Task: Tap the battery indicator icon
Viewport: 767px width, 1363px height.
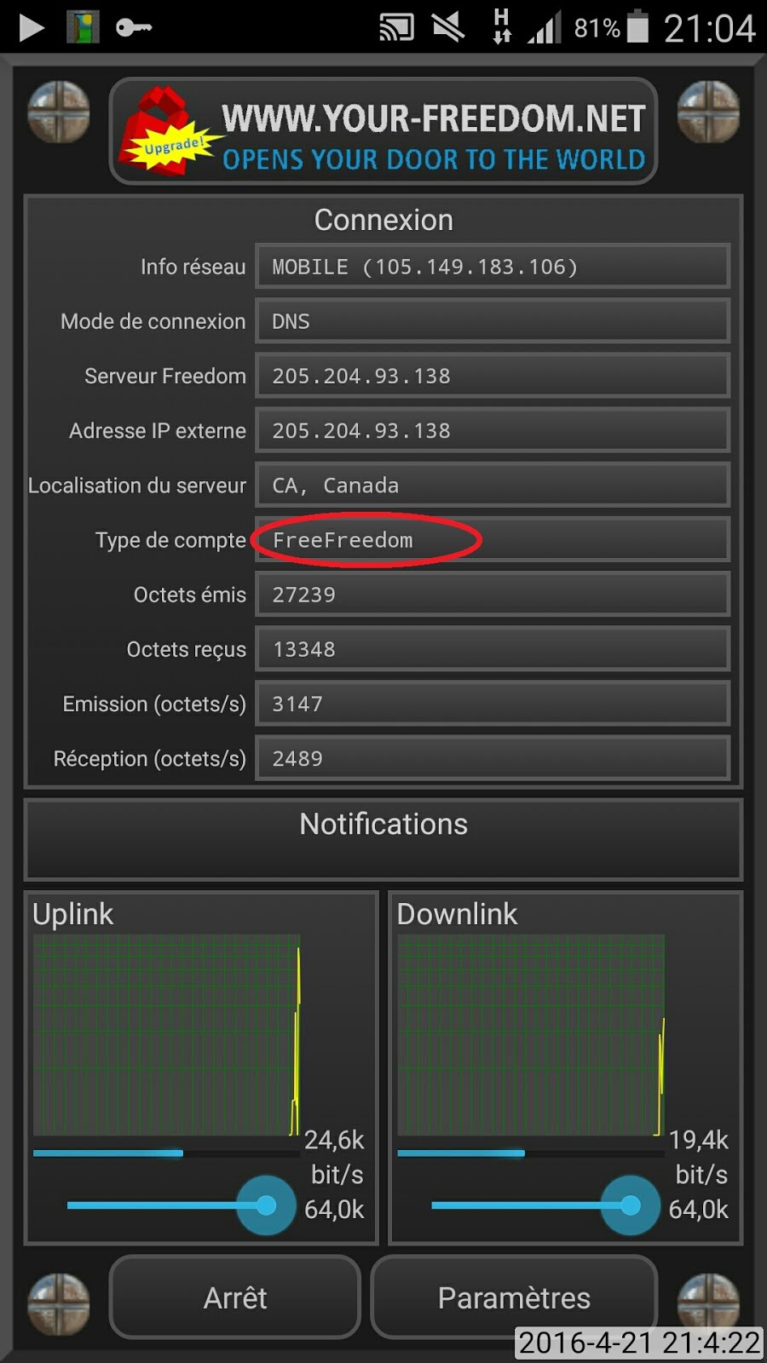Action: (637, 26)
